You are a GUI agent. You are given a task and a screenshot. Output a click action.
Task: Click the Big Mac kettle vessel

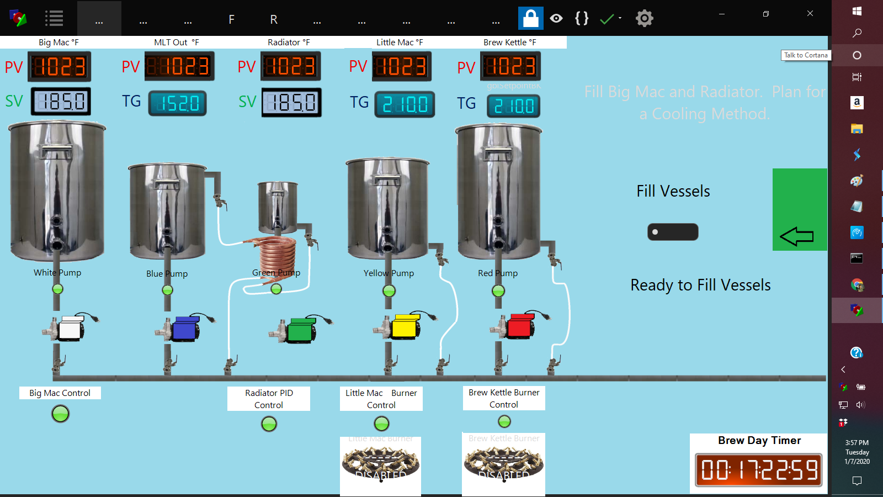57,191
